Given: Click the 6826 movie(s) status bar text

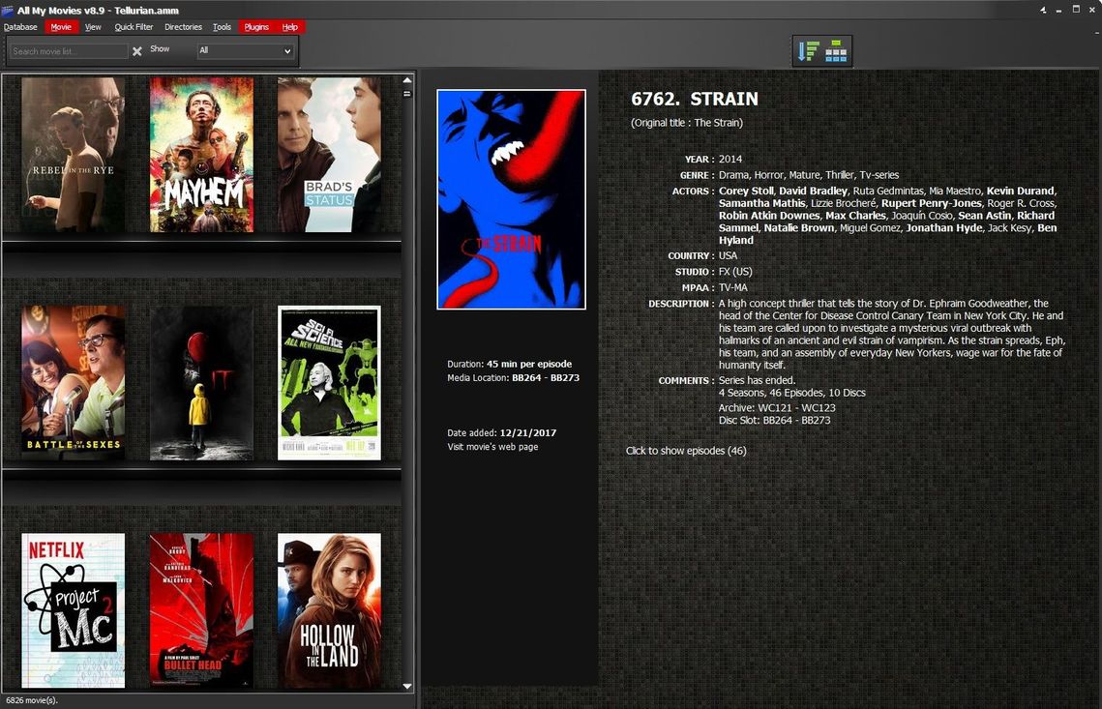Looking at the screenshot, I should click(32, 700).
